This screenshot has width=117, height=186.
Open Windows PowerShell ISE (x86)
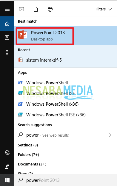click(66, 115)
